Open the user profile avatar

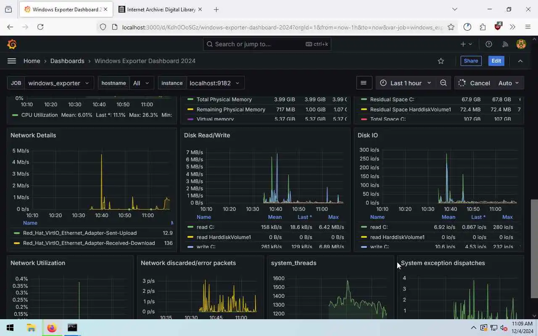coord(521,44)
